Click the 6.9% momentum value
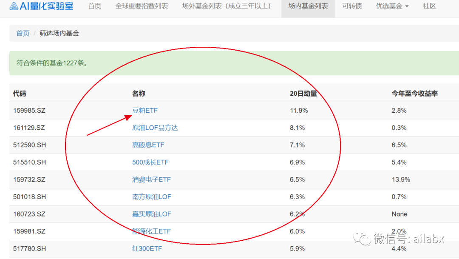Image resolution: width=459 pixels, height=259 pixels. pos(297,162)
